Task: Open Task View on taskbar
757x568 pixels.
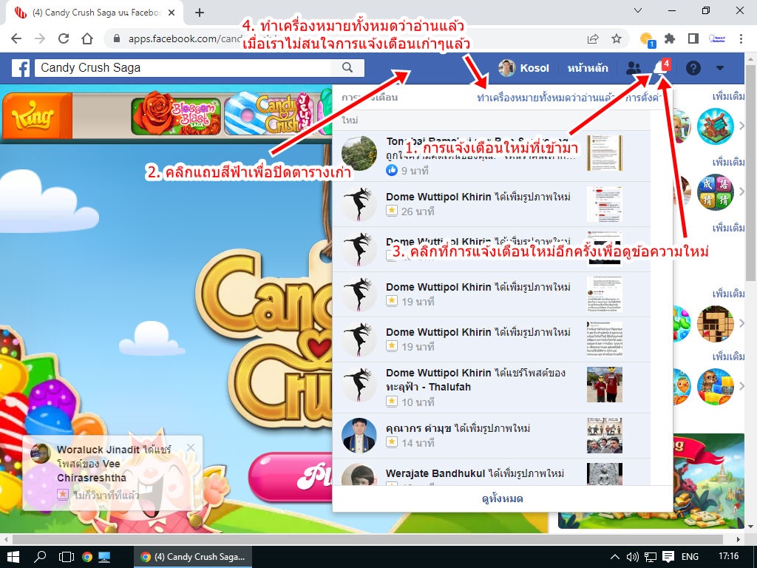Action: [66, 556]
